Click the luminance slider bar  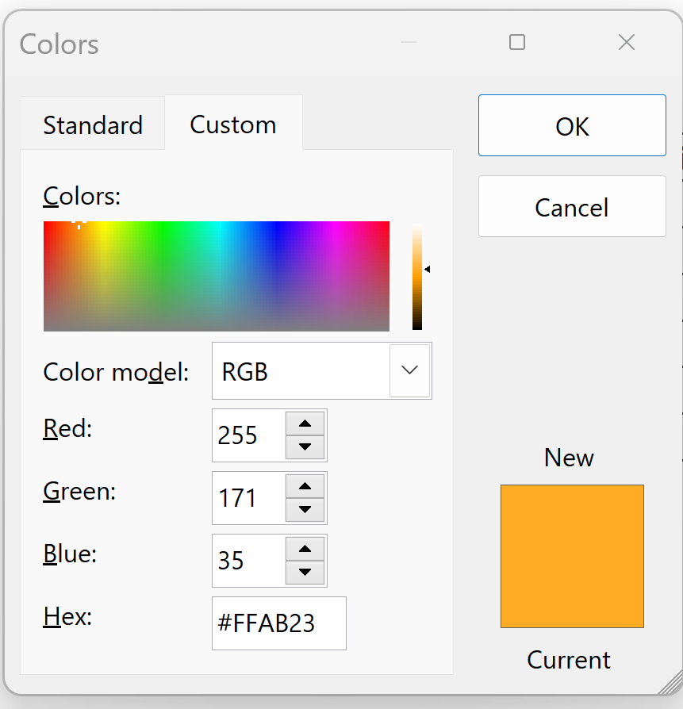pyautogui.click(x=417, y=276)
